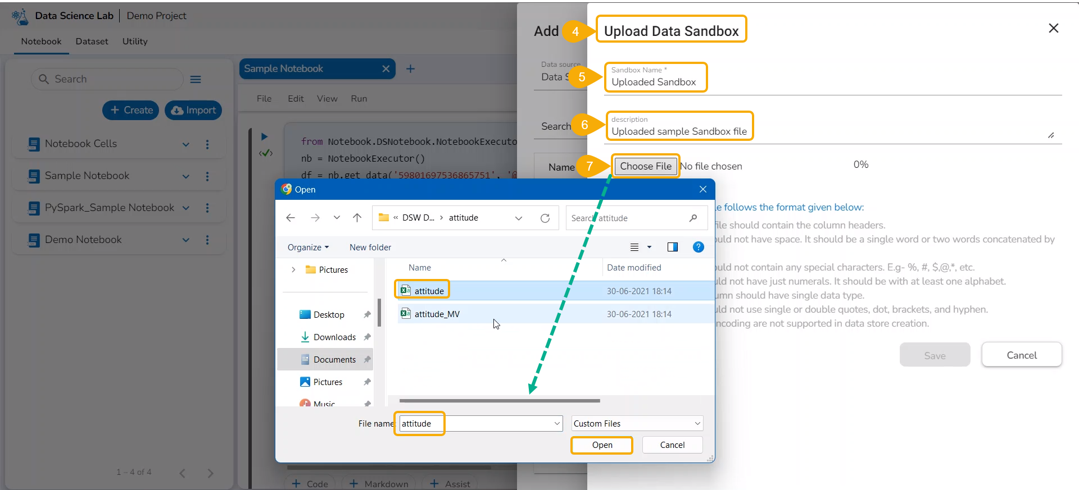Click the help question mark icon
Image resolution: width=1079 pixels, height=490 pixels.
(698, 247)
